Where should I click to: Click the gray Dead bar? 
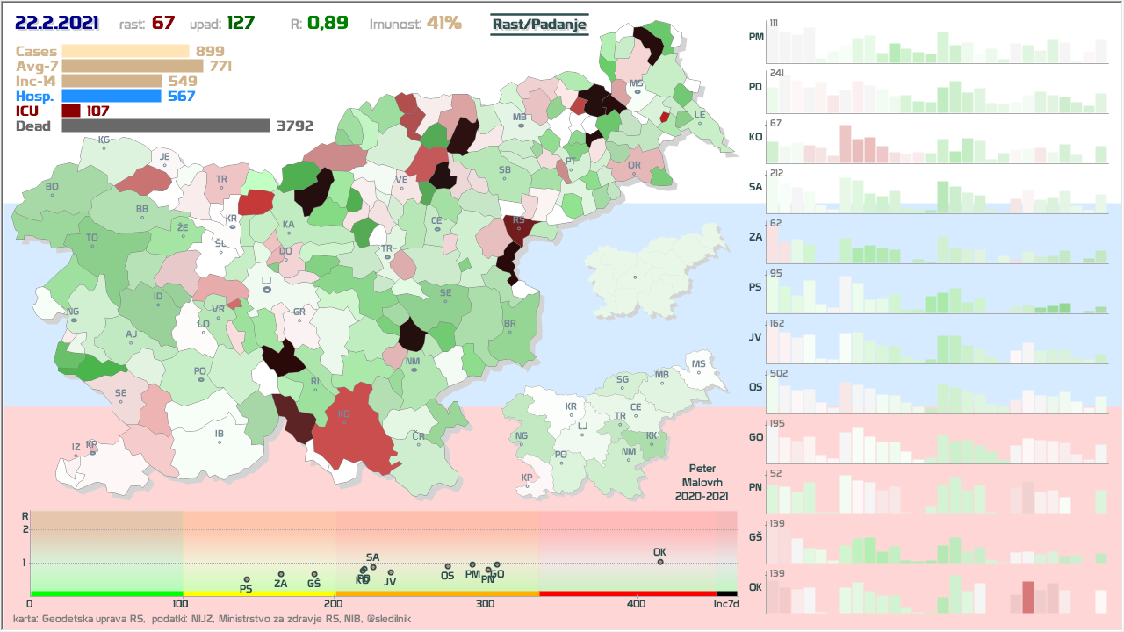(165, 126)
